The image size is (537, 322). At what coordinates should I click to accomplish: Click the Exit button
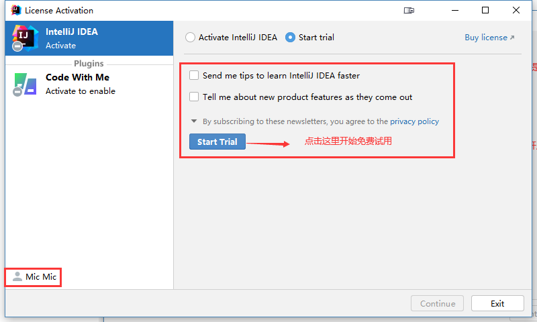click(497, 304)
